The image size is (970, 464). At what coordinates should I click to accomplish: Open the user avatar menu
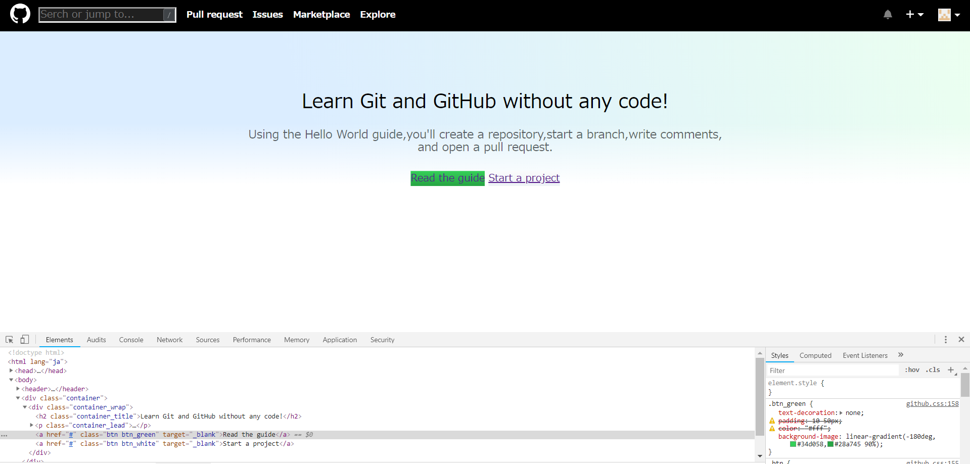[949, 15]
